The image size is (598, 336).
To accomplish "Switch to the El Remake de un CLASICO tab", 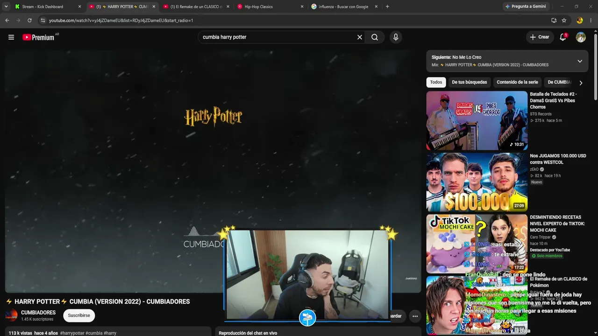I will coord(195,7).
